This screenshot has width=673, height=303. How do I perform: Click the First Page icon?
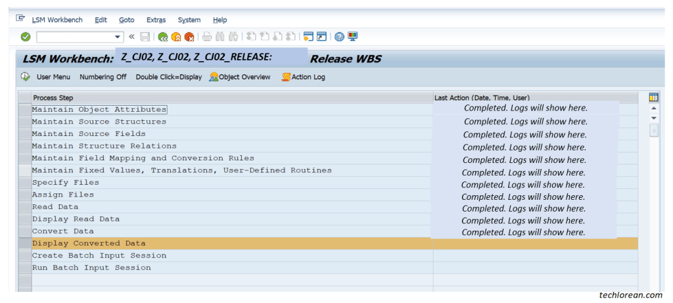click(x=252, y=37)
